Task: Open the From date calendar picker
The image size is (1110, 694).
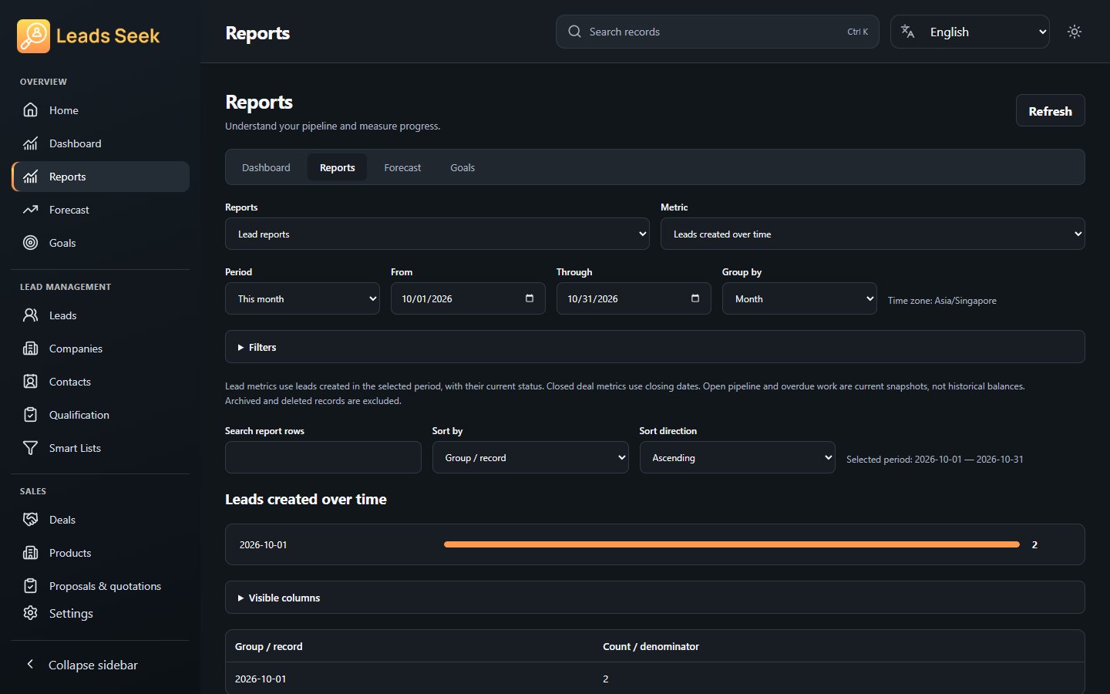Action: pyautogui.click(x=530, y=298)
